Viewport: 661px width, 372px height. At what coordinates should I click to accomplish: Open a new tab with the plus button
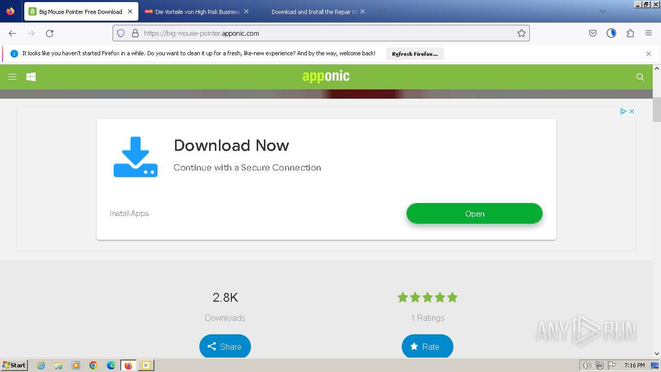click(x=382, y=11)
